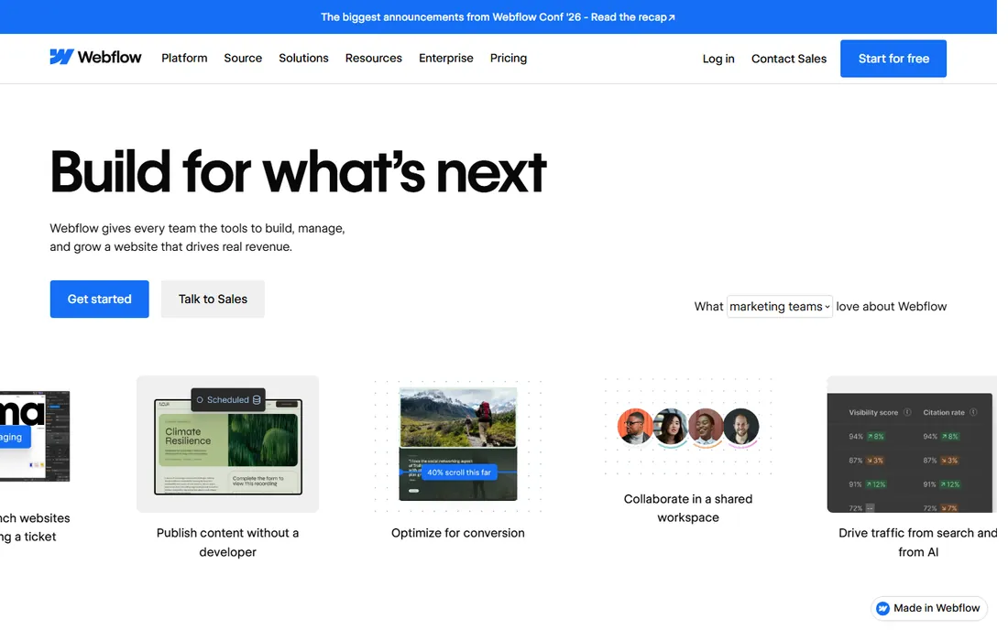Open the Source menu item
1008x630 pixels.
(x=242, y=58)
